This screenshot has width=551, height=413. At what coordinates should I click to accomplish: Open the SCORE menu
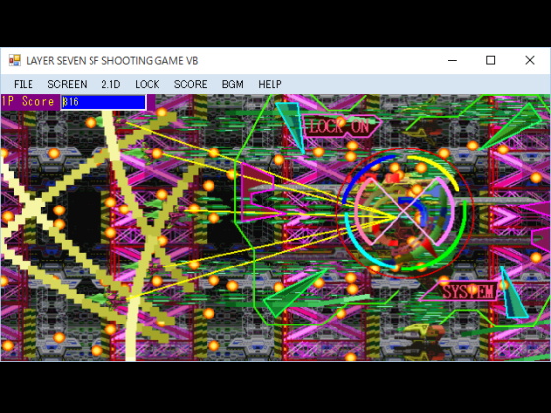[x=191, y=84]
